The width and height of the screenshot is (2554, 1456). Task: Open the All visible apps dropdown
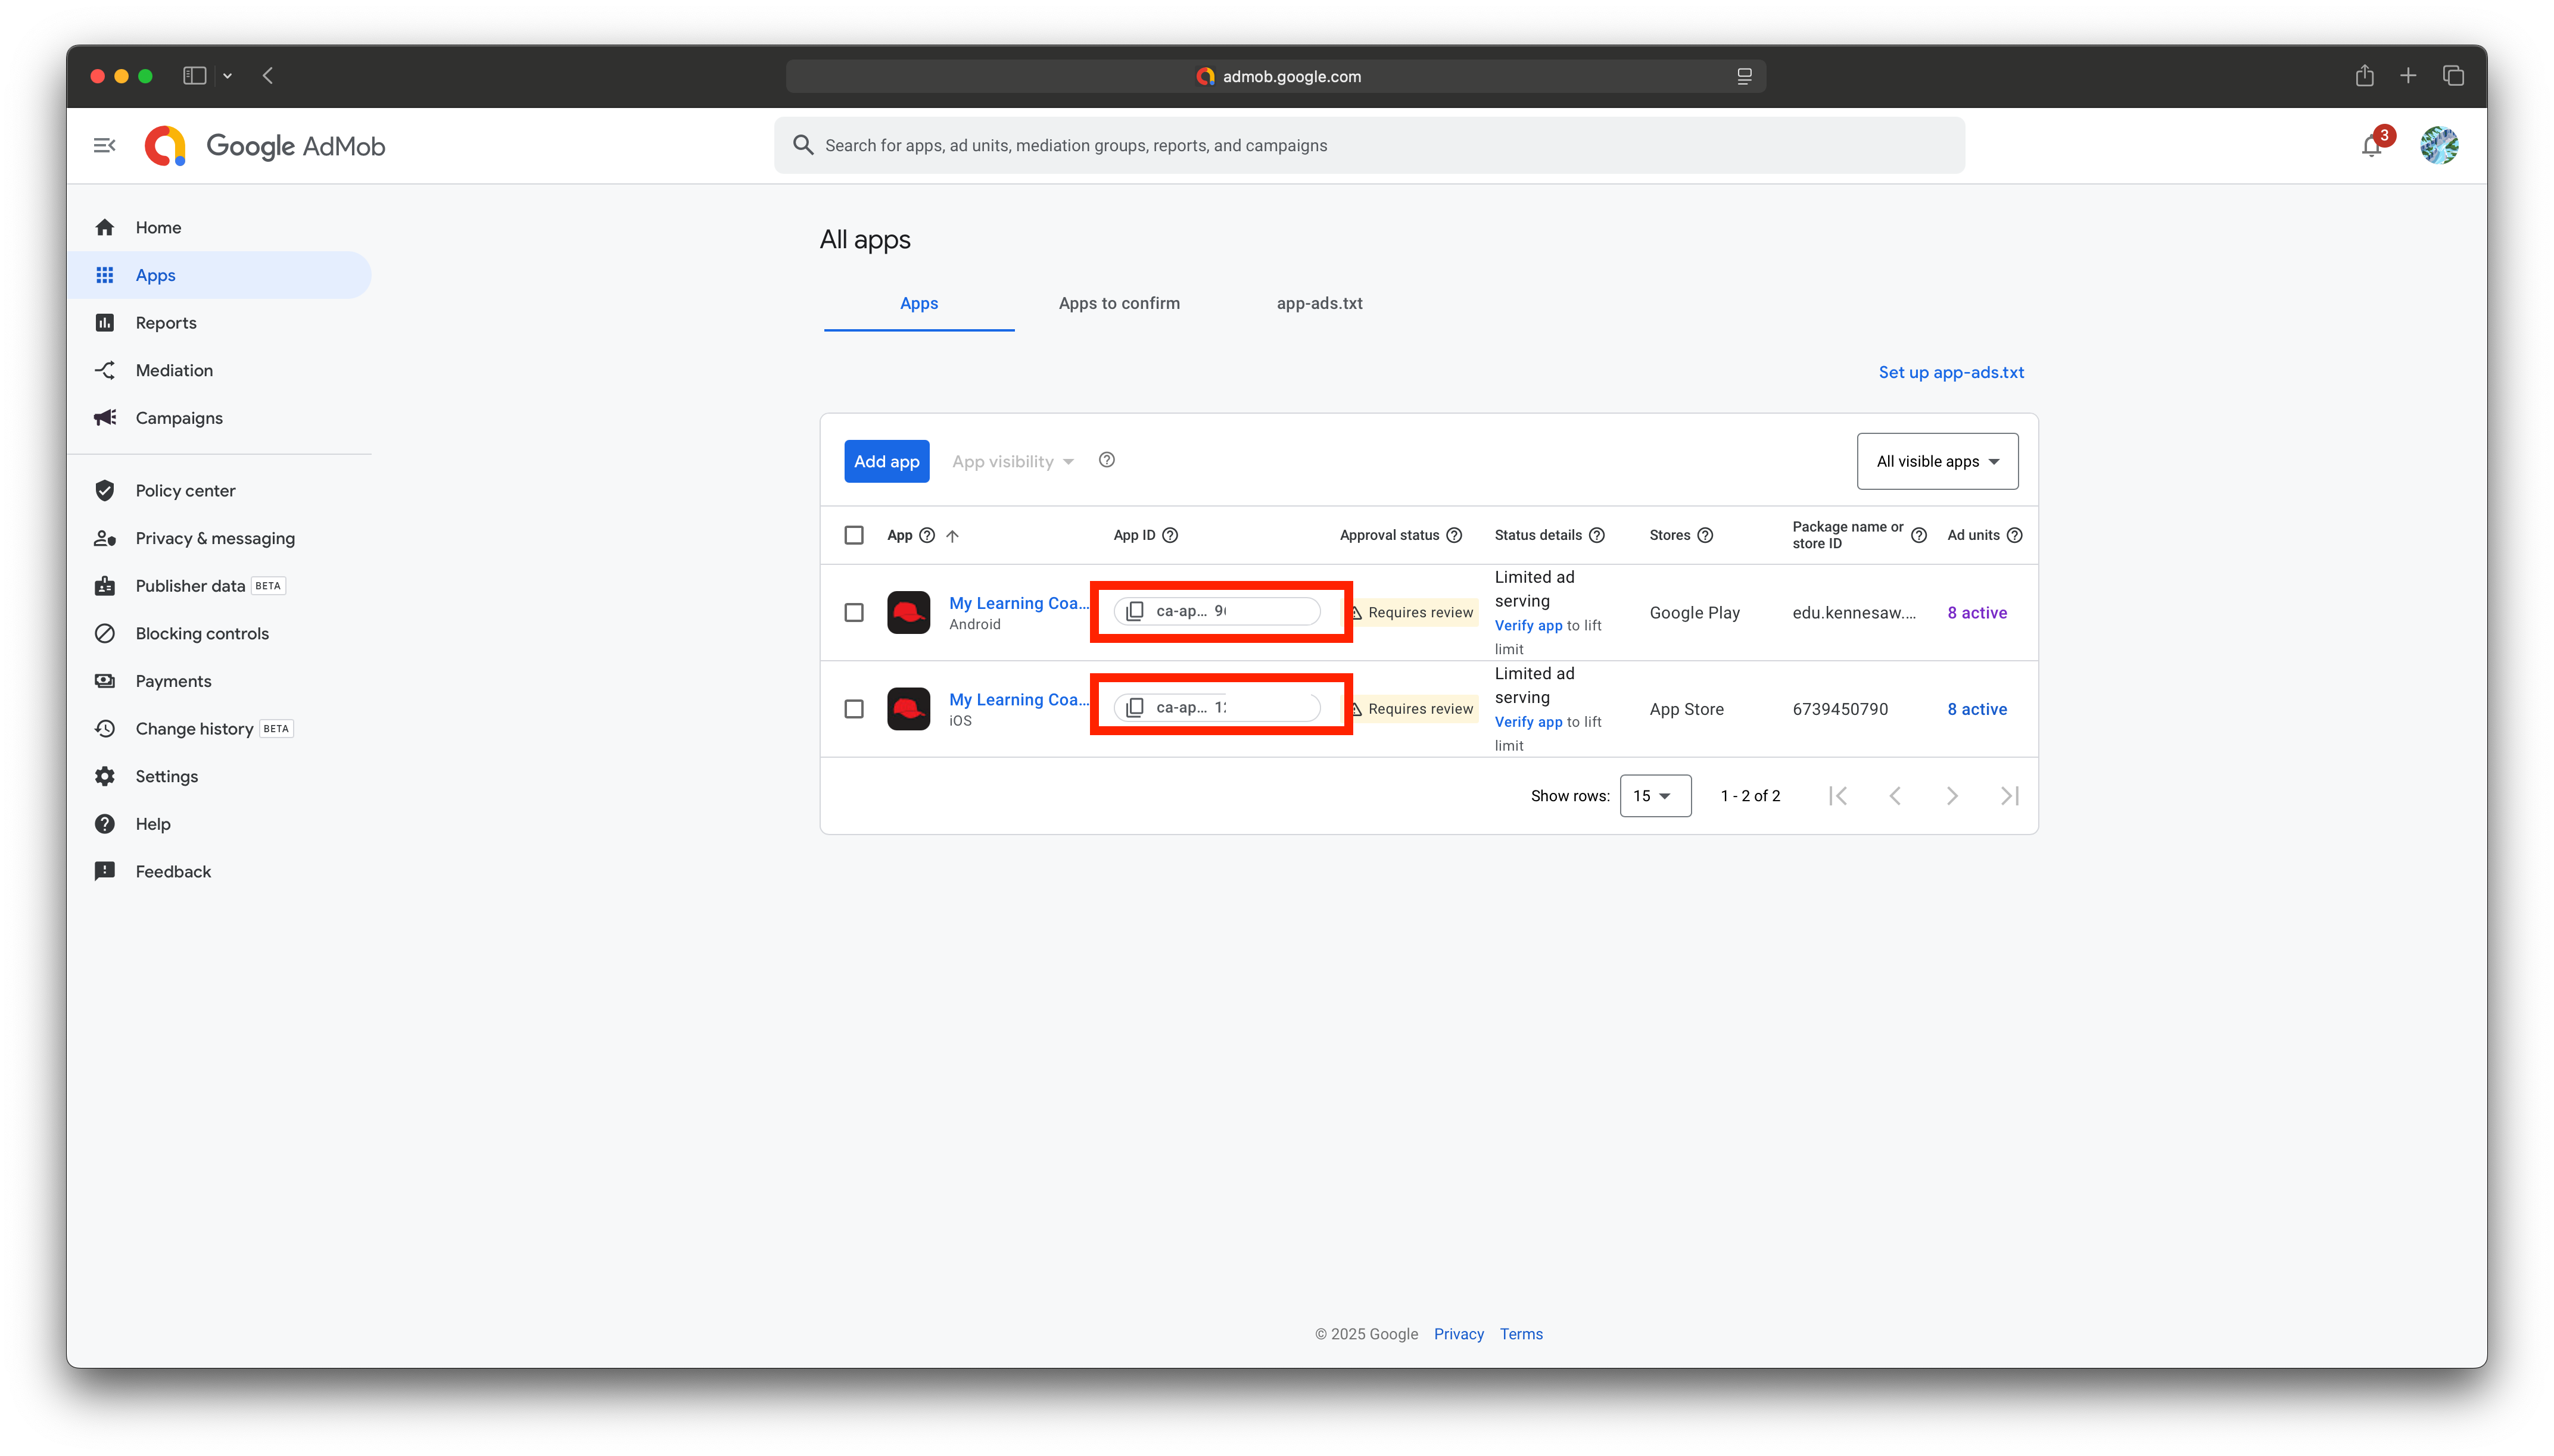pyautogui.click(x=1937, y=461)
